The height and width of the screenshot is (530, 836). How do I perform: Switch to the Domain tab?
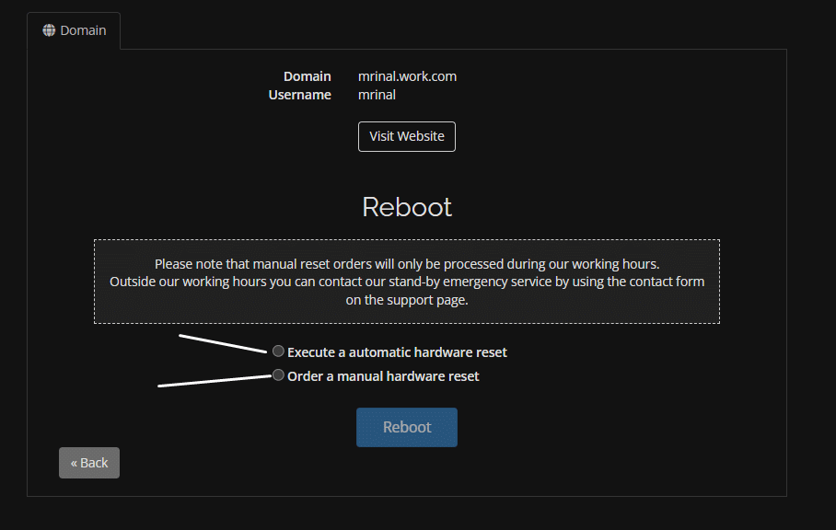[74, 30]
